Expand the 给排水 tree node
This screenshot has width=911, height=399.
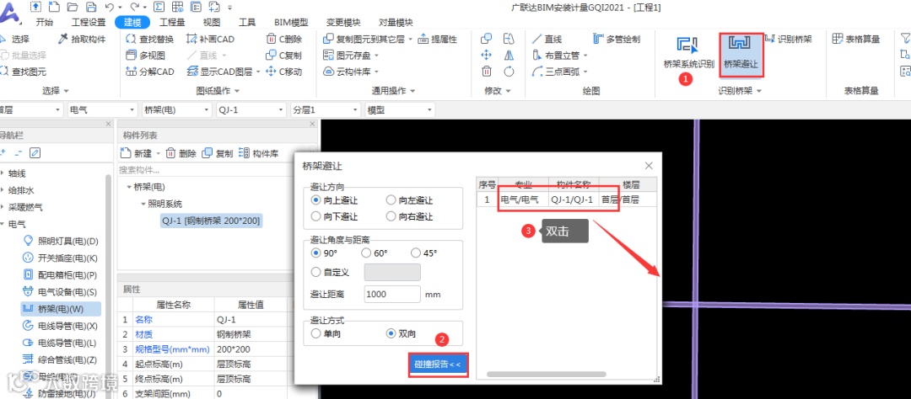click(x=3, y=189)
